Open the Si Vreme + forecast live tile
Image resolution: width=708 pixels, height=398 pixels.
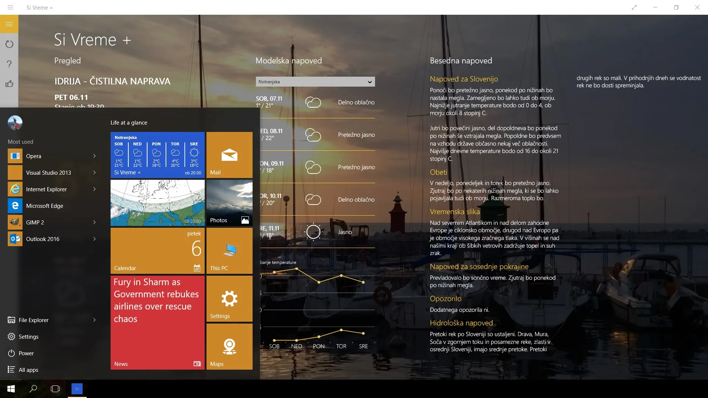pos(157,155)
